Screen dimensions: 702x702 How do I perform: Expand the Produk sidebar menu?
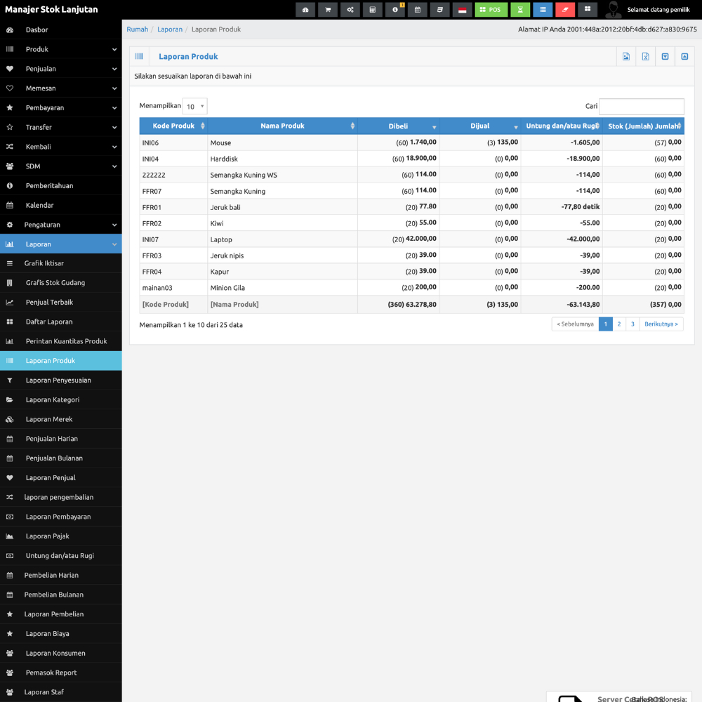coord(60,50)
